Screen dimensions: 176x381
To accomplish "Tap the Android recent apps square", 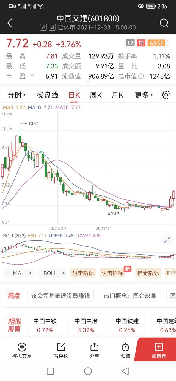I will pos(50,371).
